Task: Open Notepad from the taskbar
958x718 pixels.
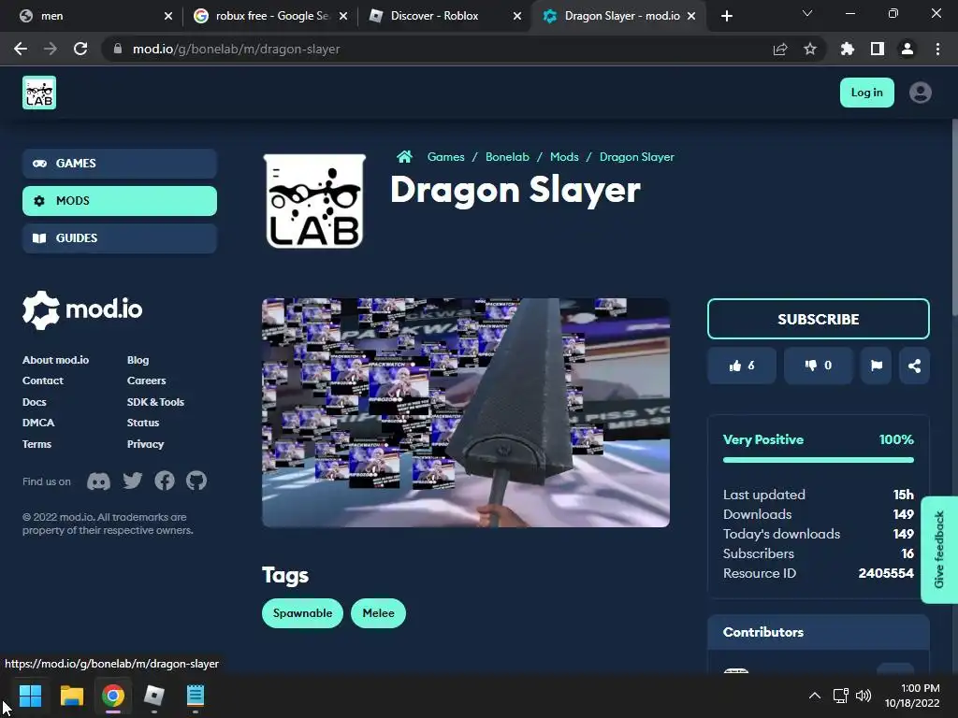Action: click(x=196, y=696)
